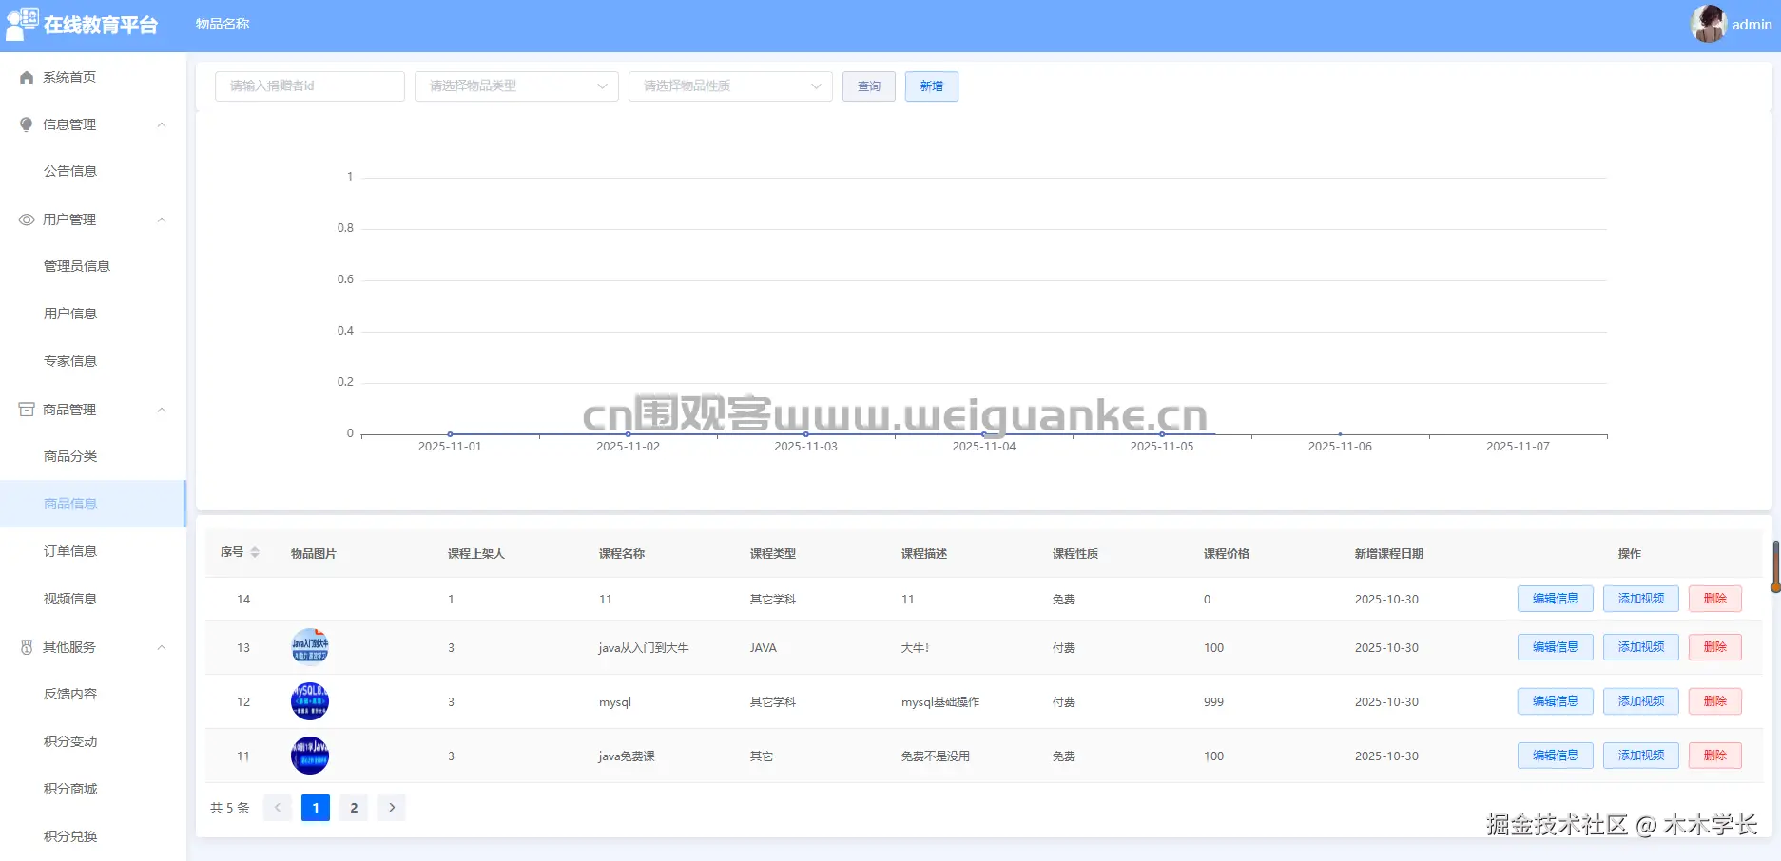Click the home icon beside 系统首页

(x=27, y=77)
